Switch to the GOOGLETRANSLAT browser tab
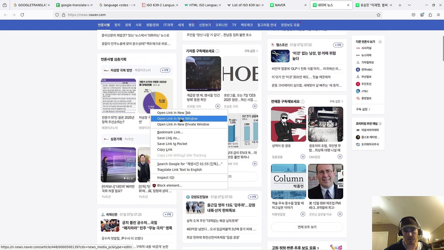Viewport: 444px width, 250px height. click(x=32, y=5)
